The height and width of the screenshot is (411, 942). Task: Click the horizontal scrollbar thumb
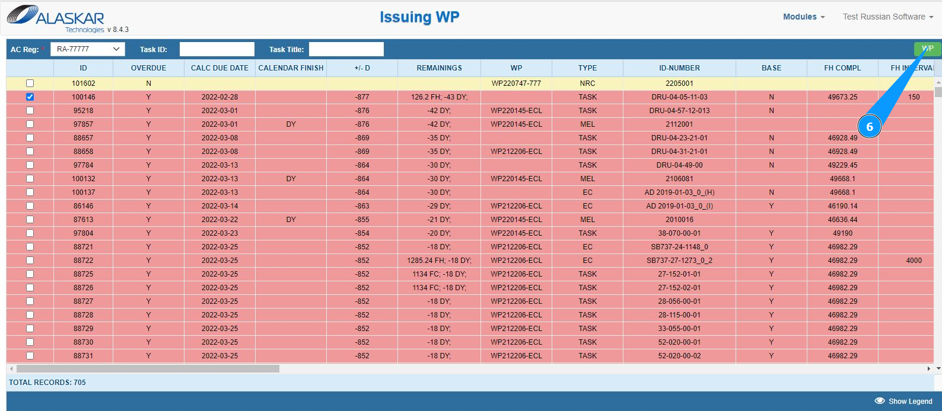(x=148, y=368)
